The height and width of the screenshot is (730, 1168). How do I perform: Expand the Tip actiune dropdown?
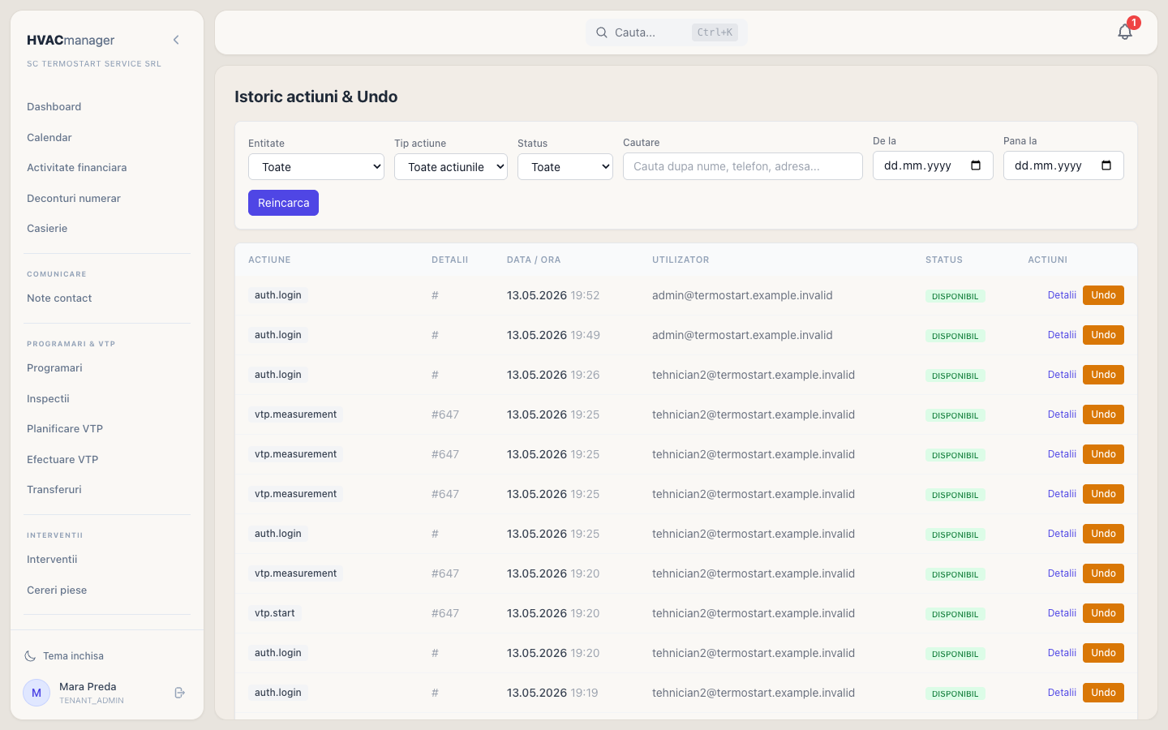pos(451,167)
